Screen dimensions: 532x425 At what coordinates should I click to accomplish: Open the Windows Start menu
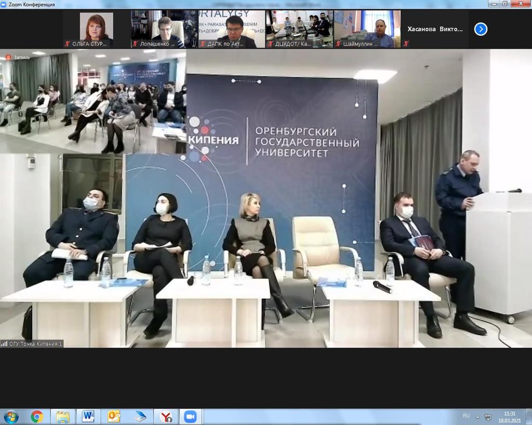point(11,417)
